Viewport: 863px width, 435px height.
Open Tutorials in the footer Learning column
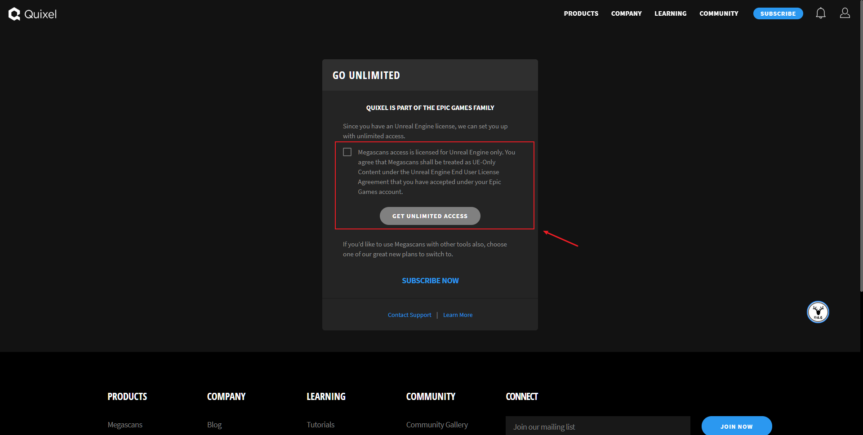click(x=320, y=425)
